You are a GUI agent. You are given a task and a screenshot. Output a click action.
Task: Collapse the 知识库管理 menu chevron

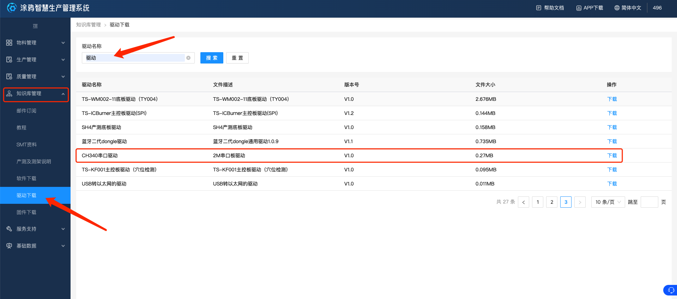63,94
